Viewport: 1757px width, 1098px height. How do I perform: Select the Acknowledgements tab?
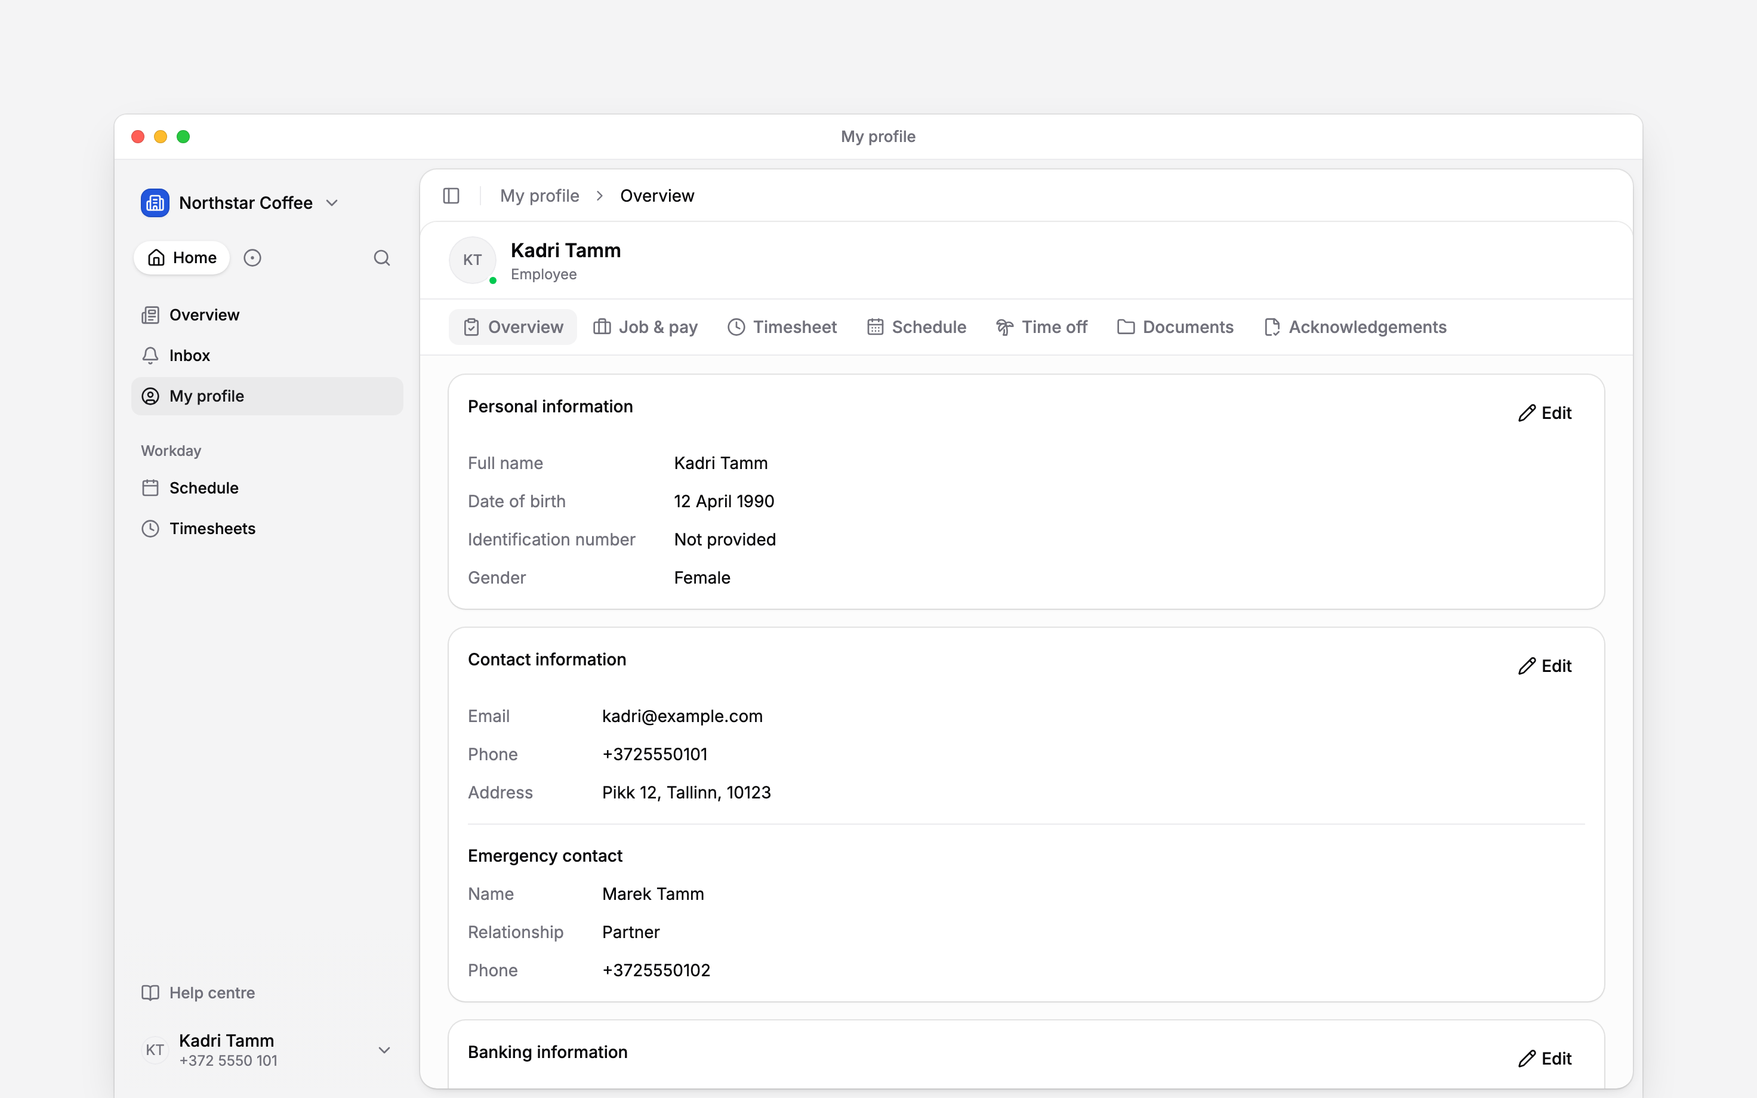1355,327
